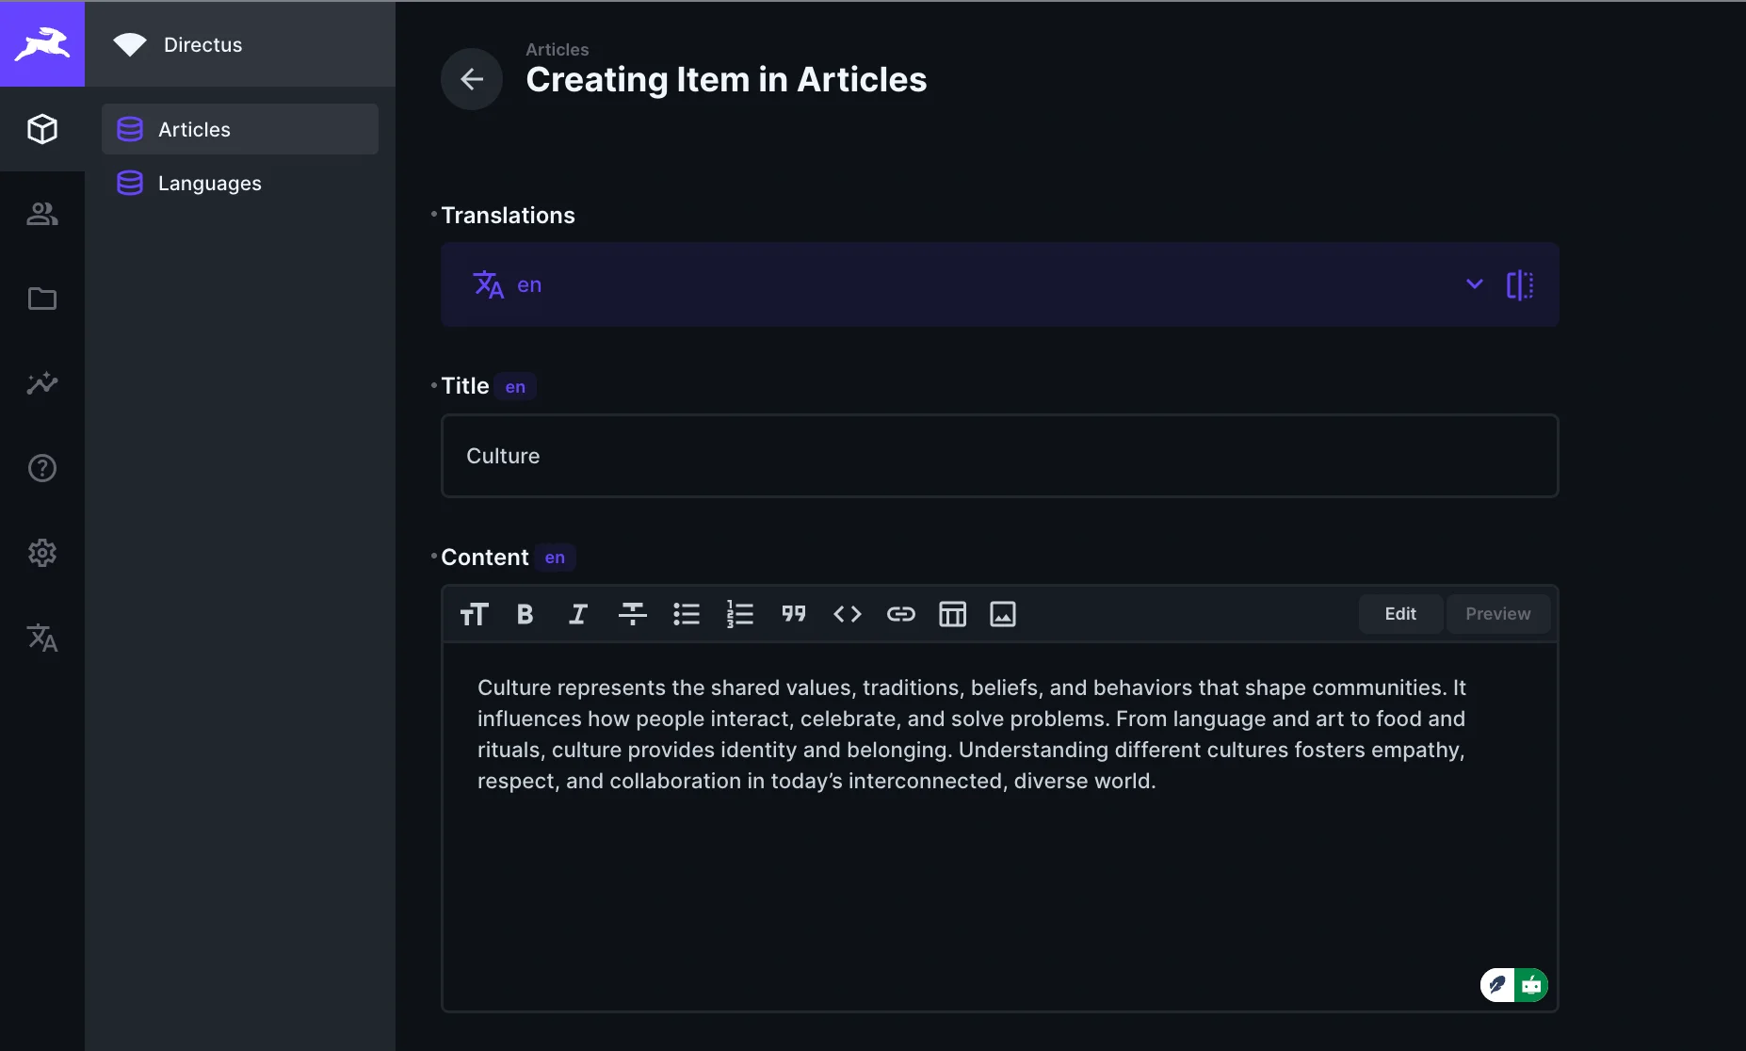The width and height of the screenshot is (1746, 1051).
Task: Insert code block in editor
Action: click(847, 614)
